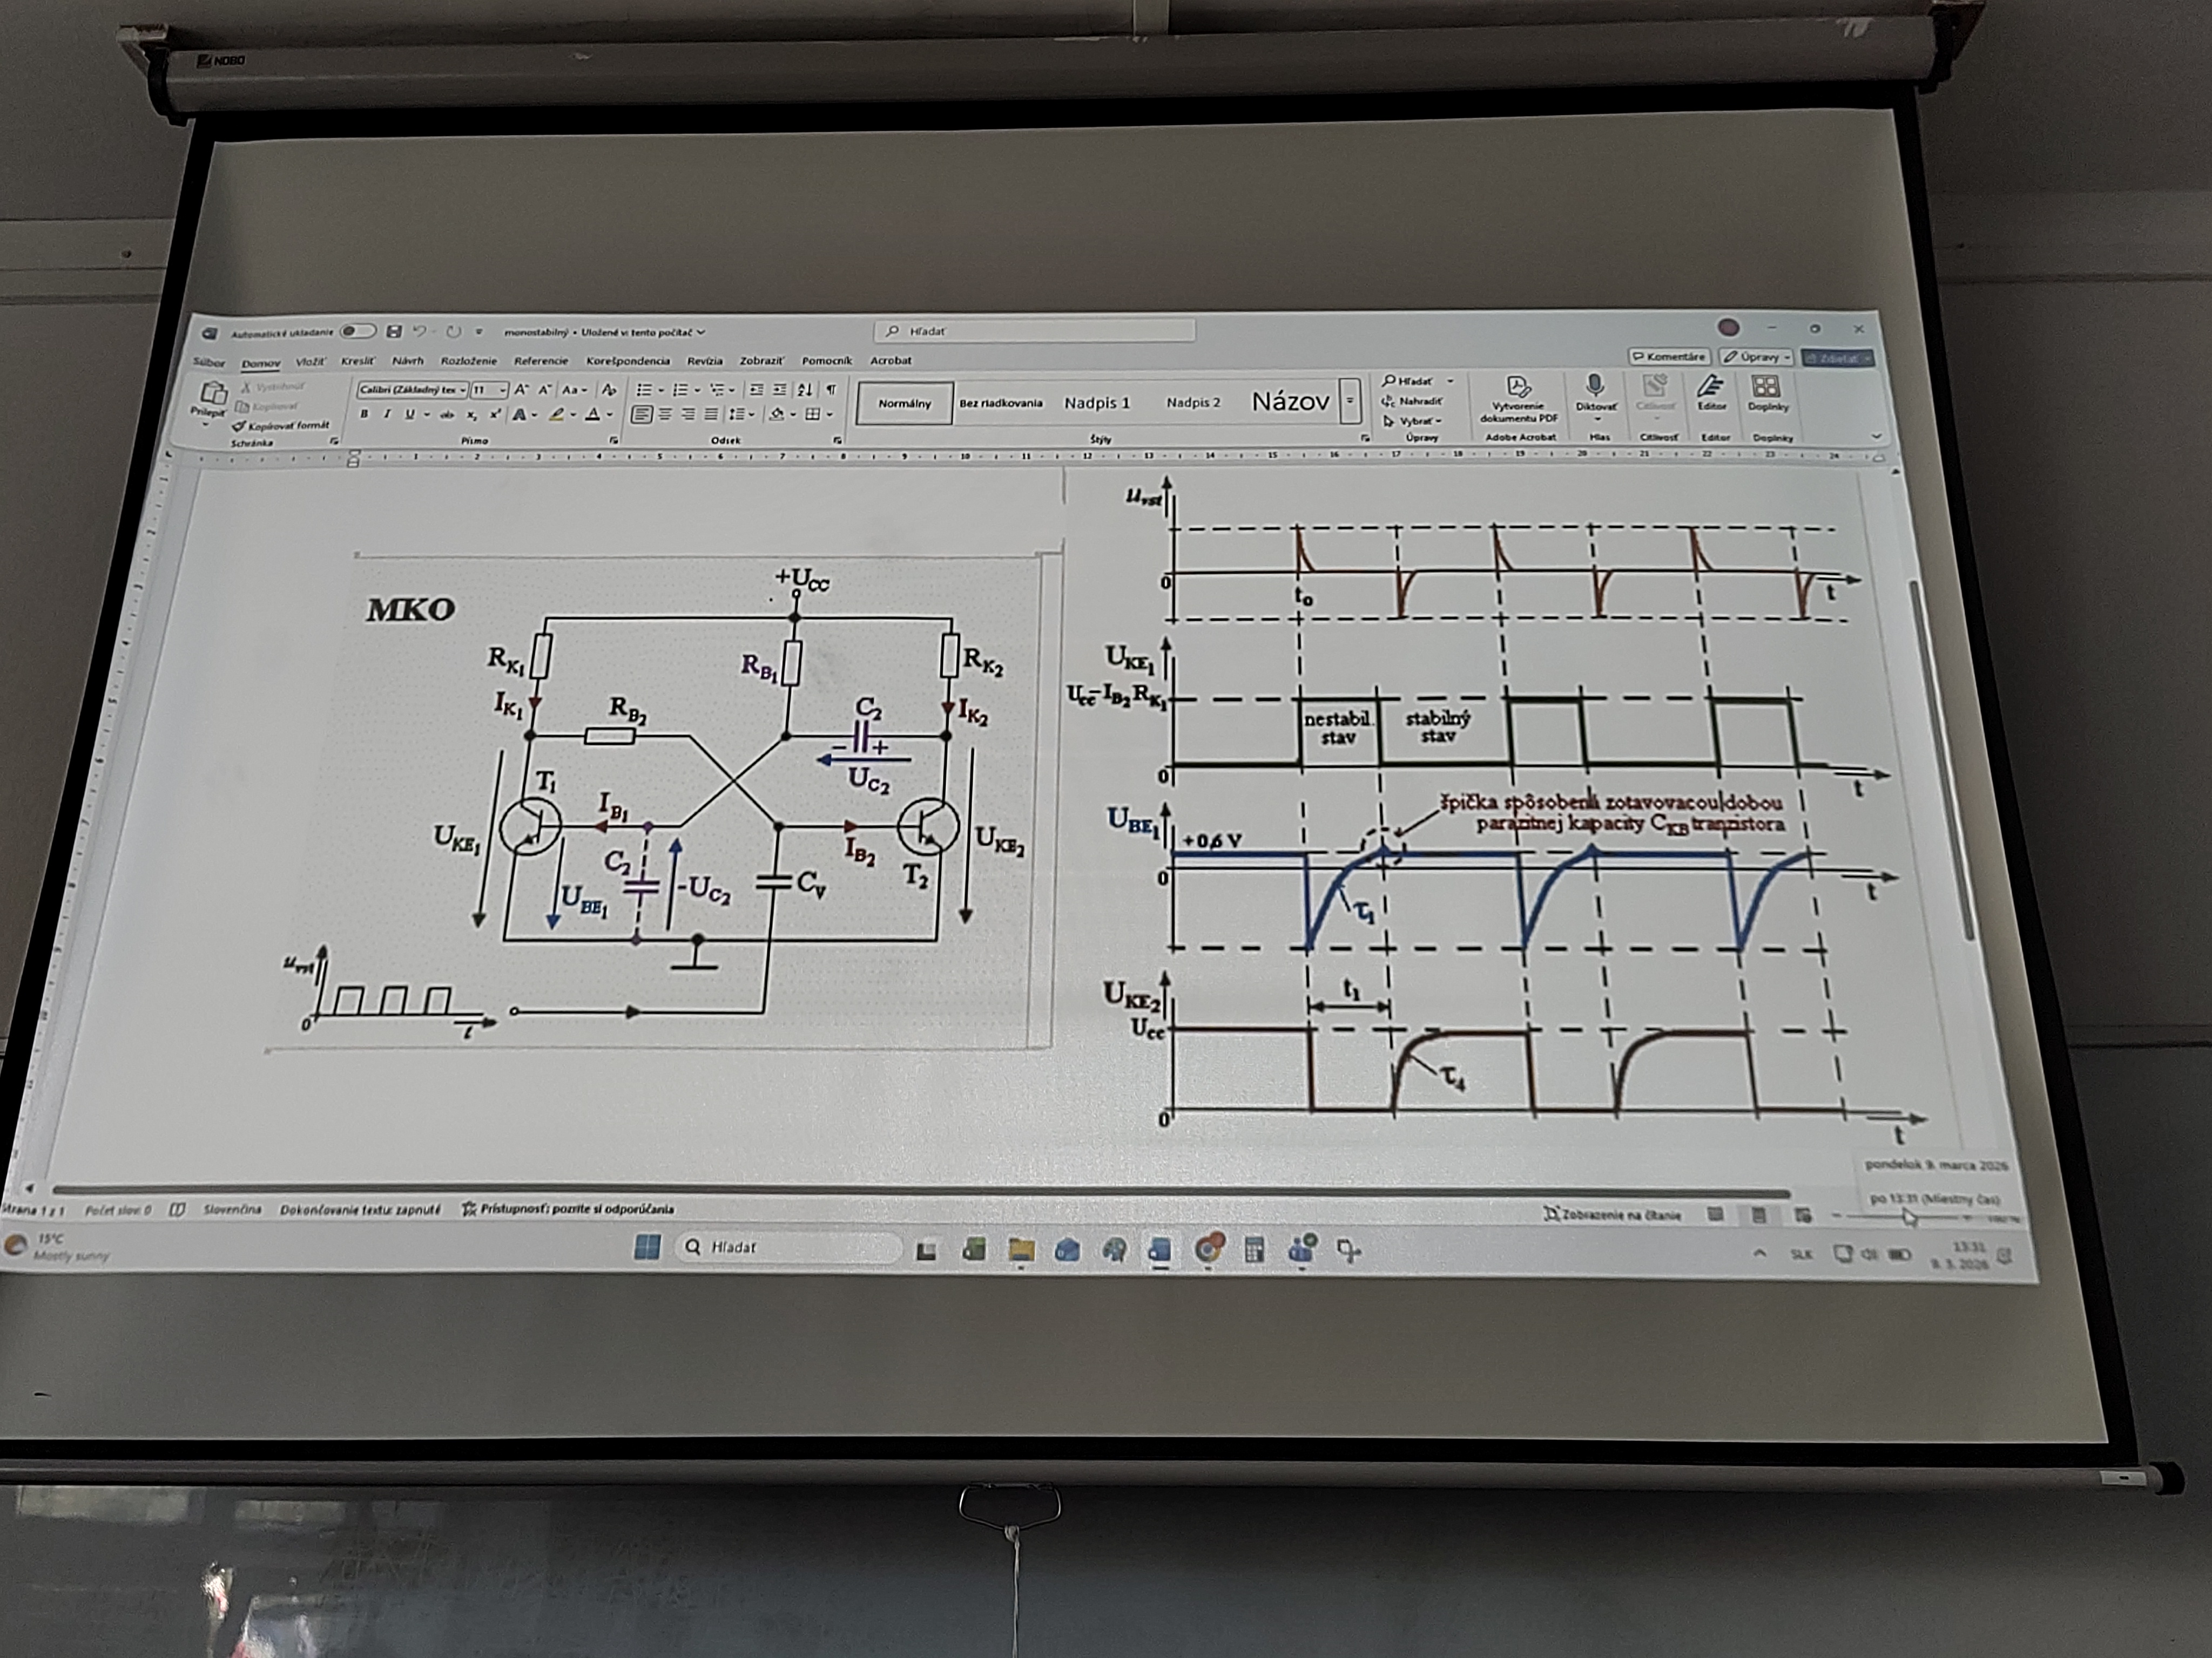Open the Editor proofing tool
The image size is (2212, 1658).
click(x=1711, y=388)
